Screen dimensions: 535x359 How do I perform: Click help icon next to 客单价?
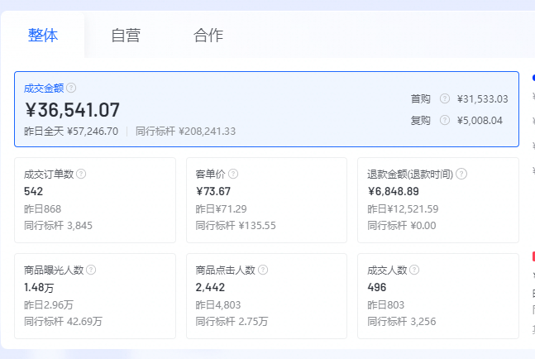point(233,174)
